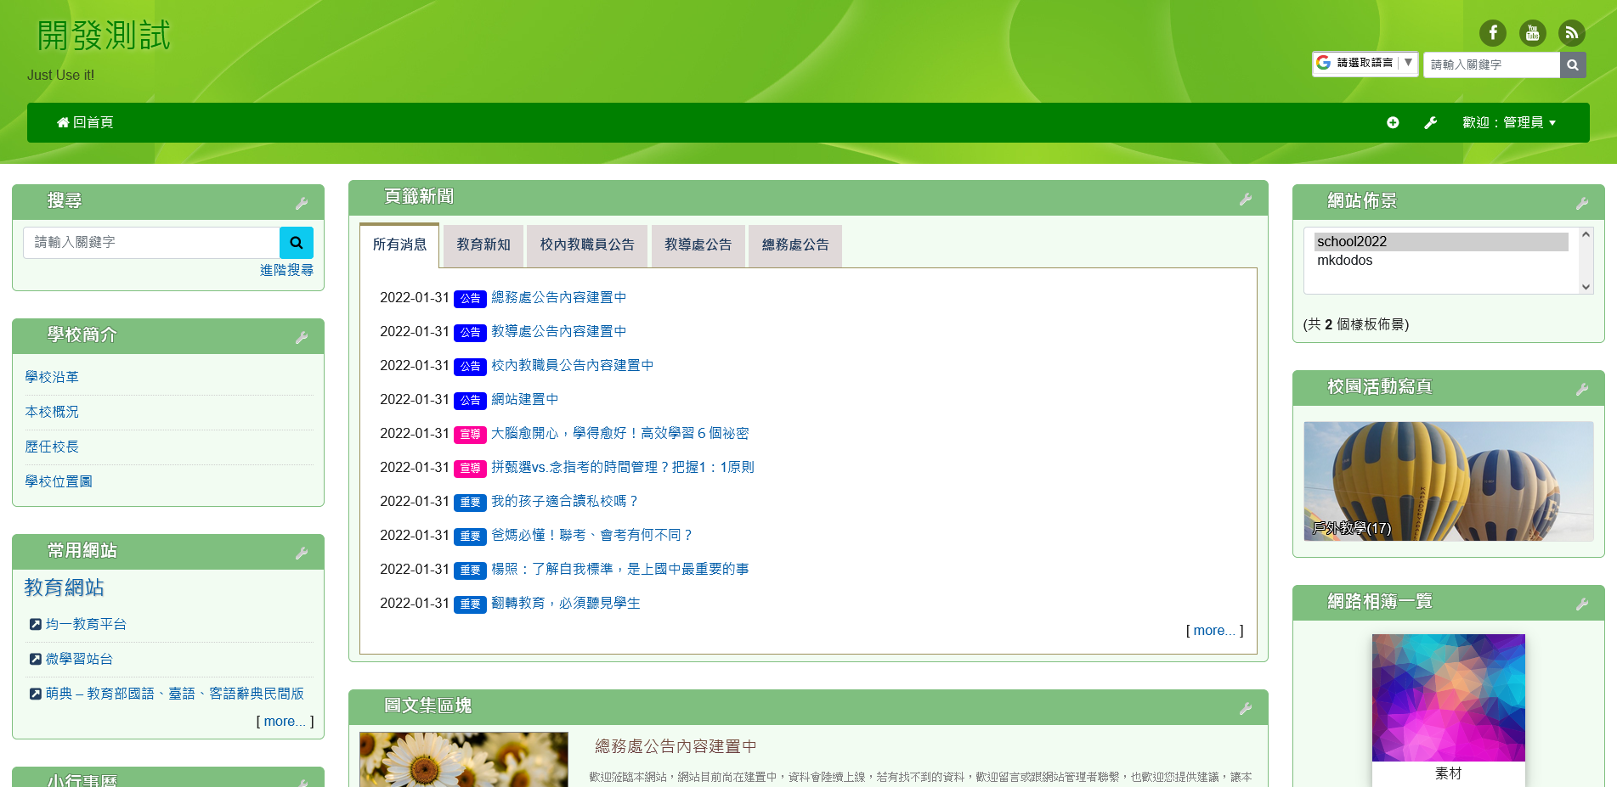Click the blue search button in 搜尋 block
The height and width of the screenshot is (787, 1617).
click(x=297, y=243)
